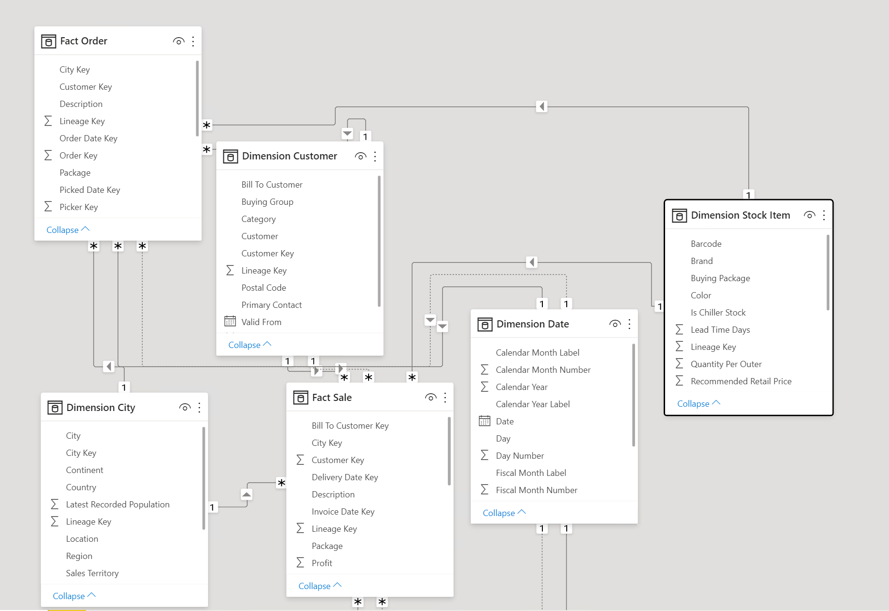Select Recommended Retail Price field
This screenshot has height=611, width=889.
[x=741, y=381]
